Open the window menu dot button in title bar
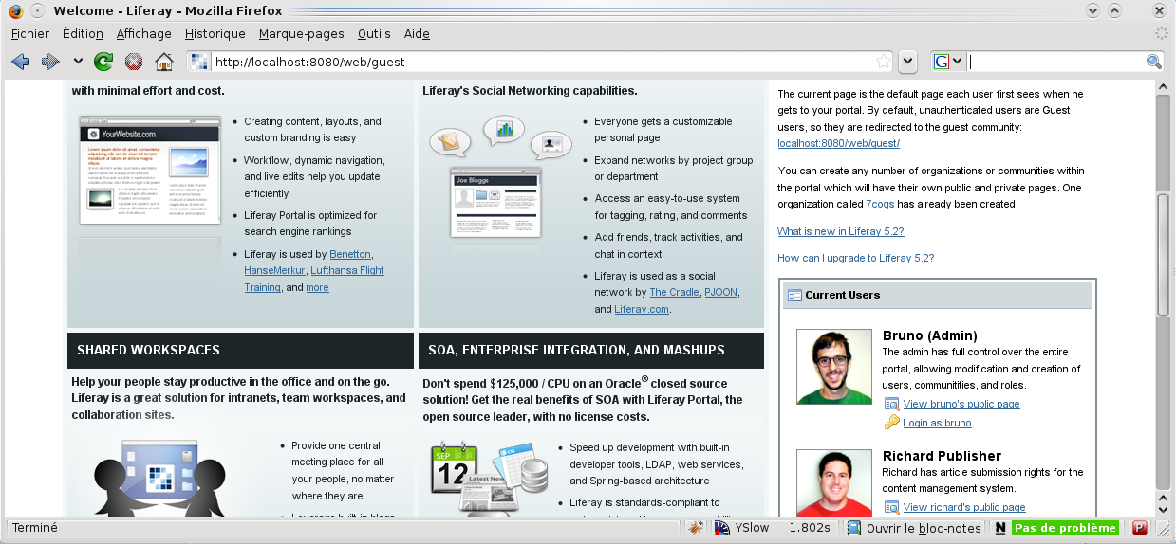1176x544 pixels. point(36,10)
